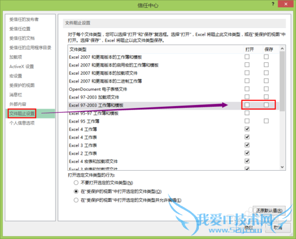296x239 pixels.
Task: Open the 外部内容 category
Action: pyautogui.click(x=18, y=104)
